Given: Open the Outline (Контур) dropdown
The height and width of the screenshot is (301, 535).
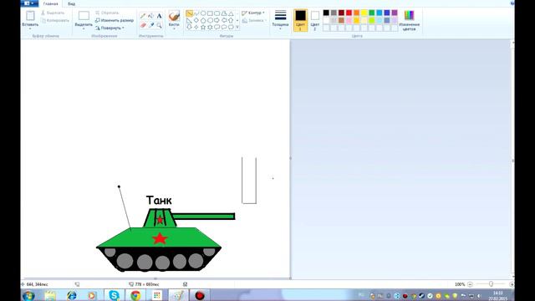Looking at the screenshot, I should pos(253,13).
